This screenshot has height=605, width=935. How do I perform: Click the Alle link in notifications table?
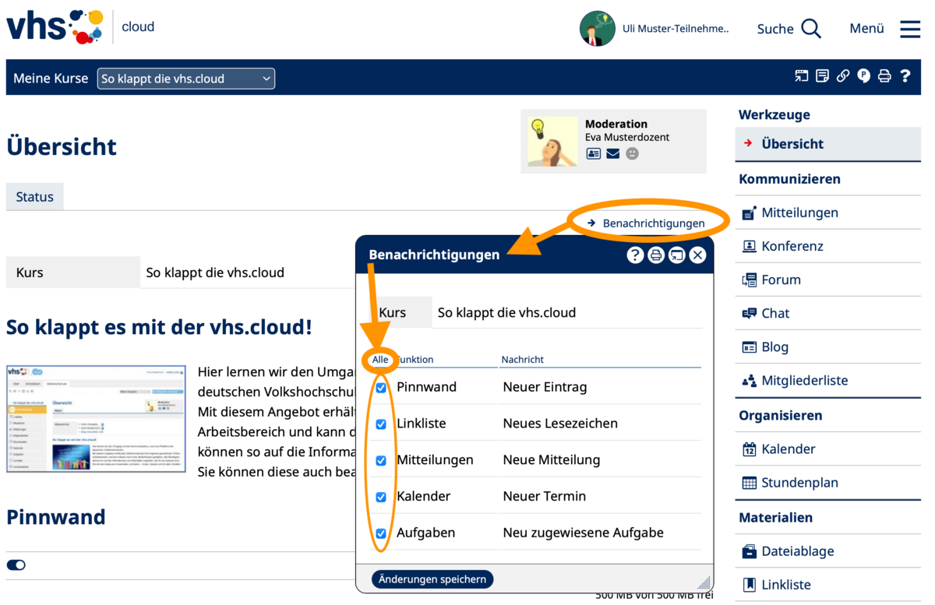point(380,360)
